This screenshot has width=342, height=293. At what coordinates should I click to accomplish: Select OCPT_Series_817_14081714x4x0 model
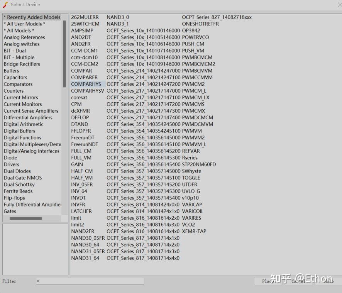pos(143,258)
